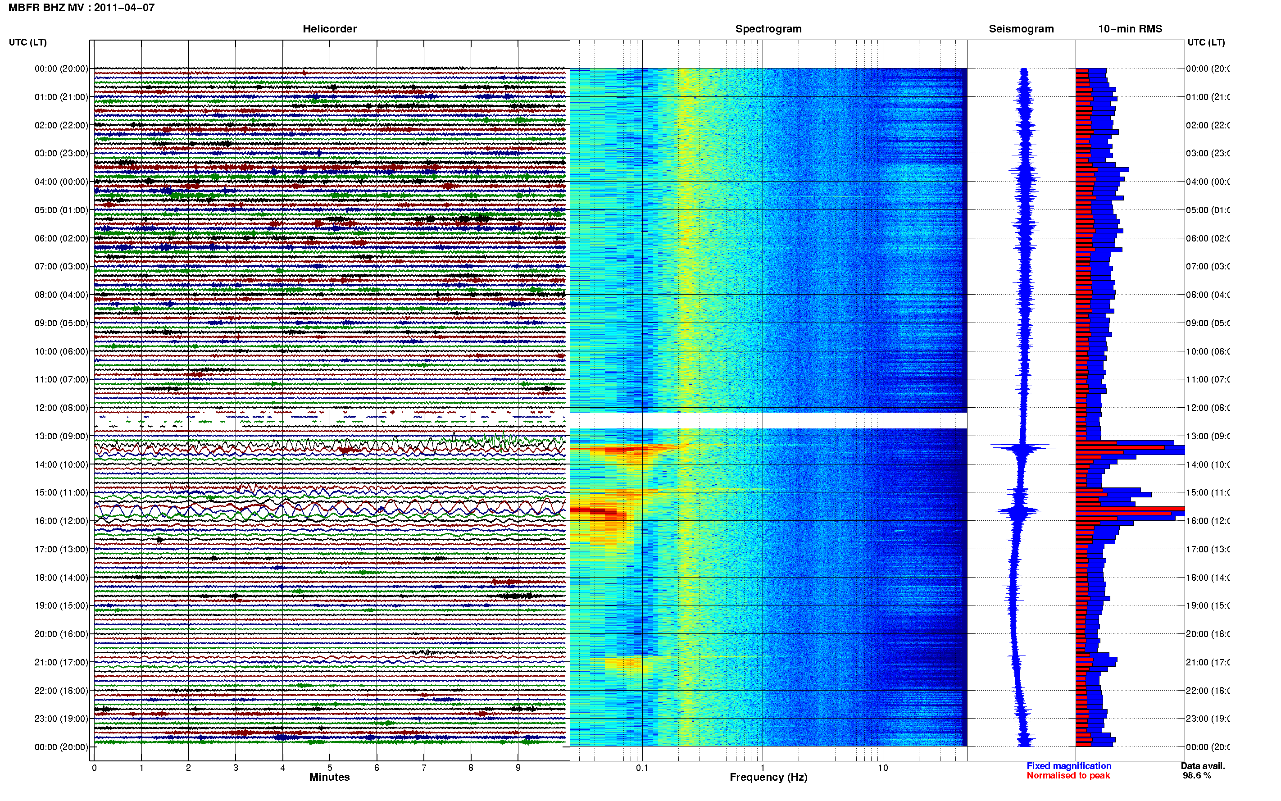Click the "3" tick on Minutes axis
This screenshot has width=1281, height=801.
click(x=236, y=768)
